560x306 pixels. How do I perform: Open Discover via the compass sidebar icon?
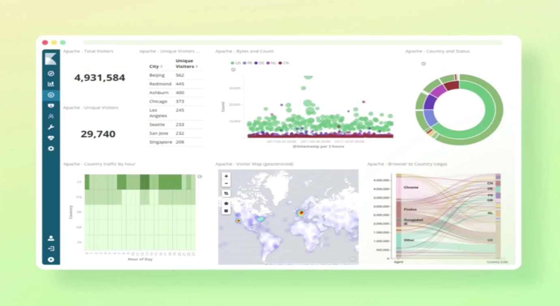(x=51, y=74)
